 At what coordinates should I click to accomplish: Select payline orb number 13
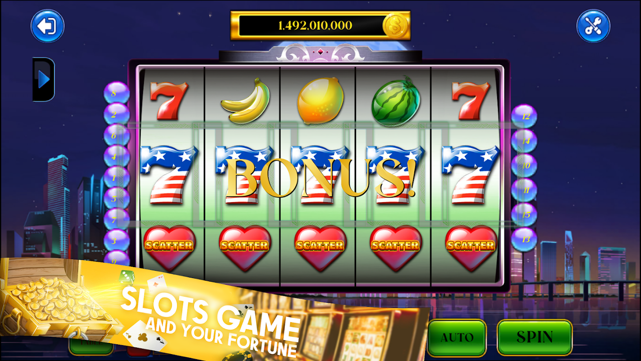click(524, 239)
